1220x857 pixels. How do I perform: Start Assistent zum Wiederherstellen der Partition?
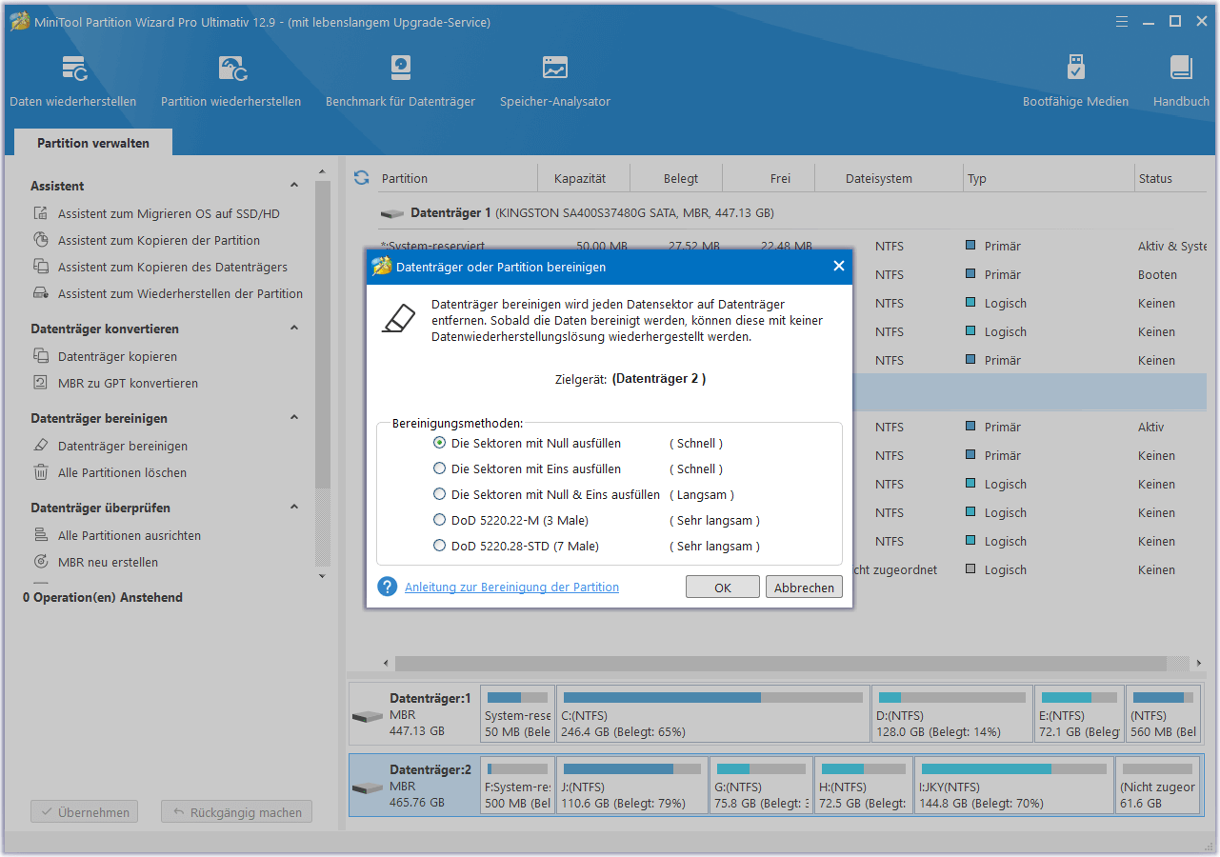pos(169,294)
